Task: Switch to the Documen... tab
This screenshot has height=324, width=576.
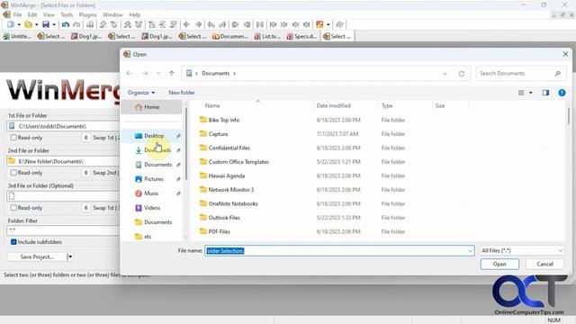Action: coord(230,36)
